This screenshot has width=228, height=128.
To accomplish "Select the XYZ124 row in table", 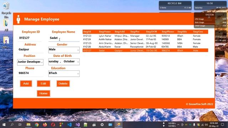I will point(145,39).
